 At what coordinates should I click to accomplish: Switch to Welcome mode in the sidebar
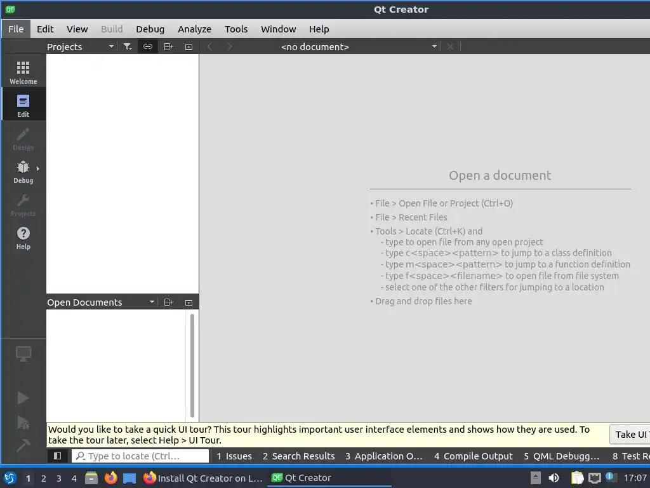pyautogui.click(x=23, y=72)
